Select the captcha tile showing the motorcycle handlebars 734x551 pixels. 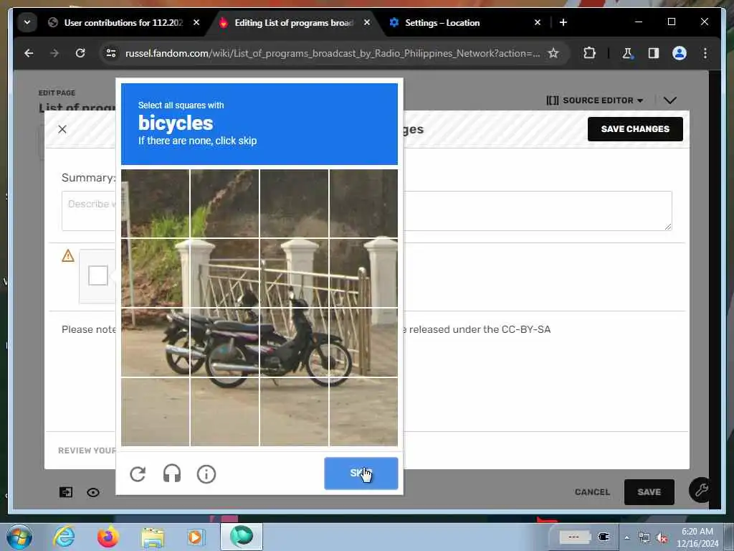[294, 273]
